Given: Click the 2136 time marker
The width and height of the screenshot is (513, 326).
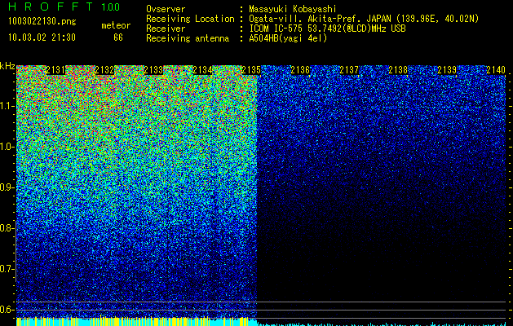Looking at the screenshot, I should pyautogui.click(x=300, y=70).
